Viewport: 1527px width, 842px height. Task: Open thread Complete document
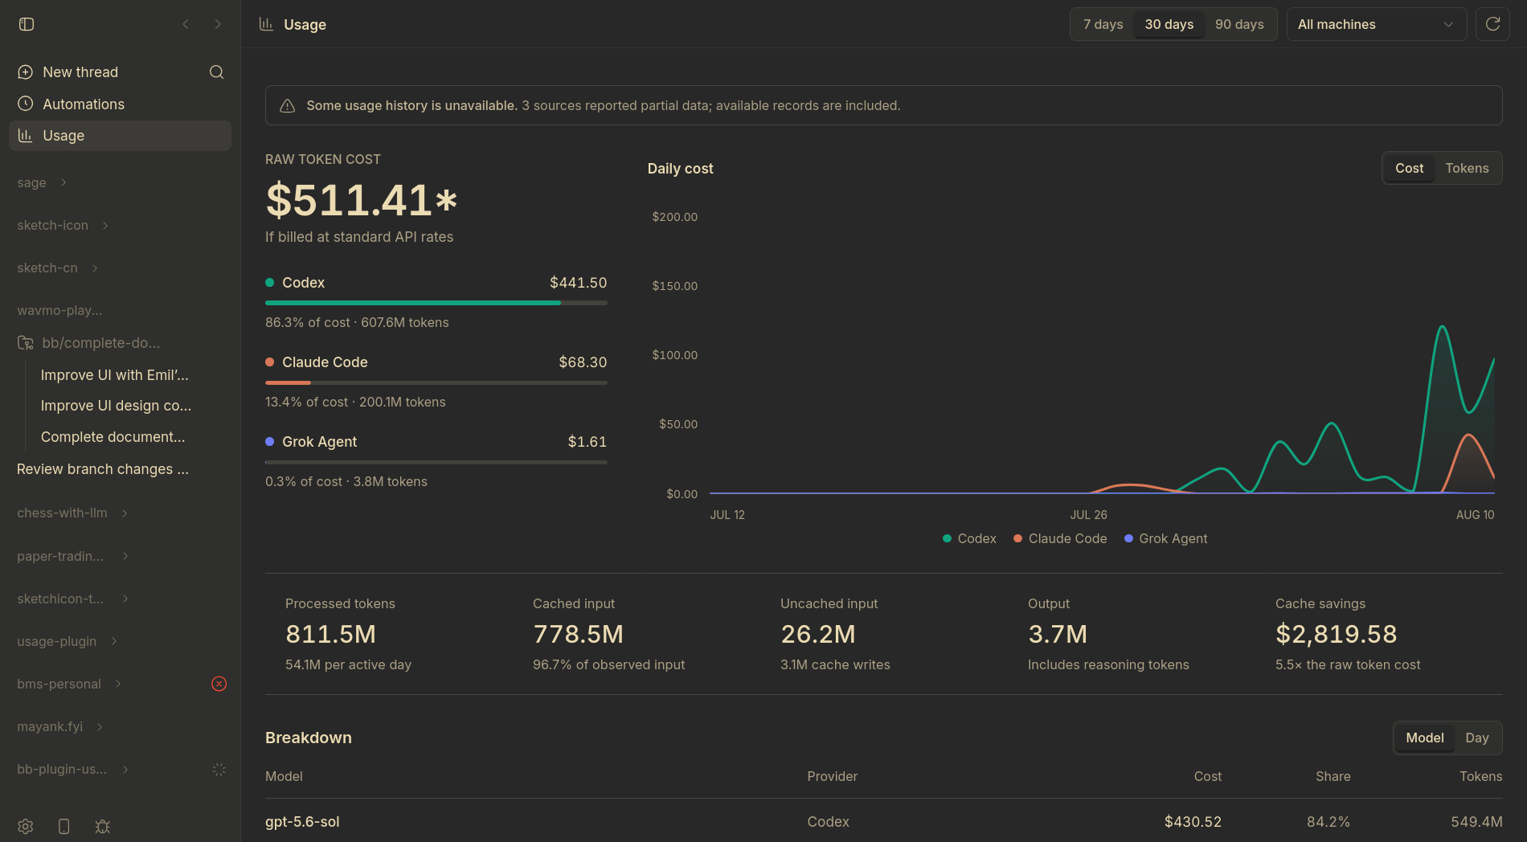(x=113, y=437)
